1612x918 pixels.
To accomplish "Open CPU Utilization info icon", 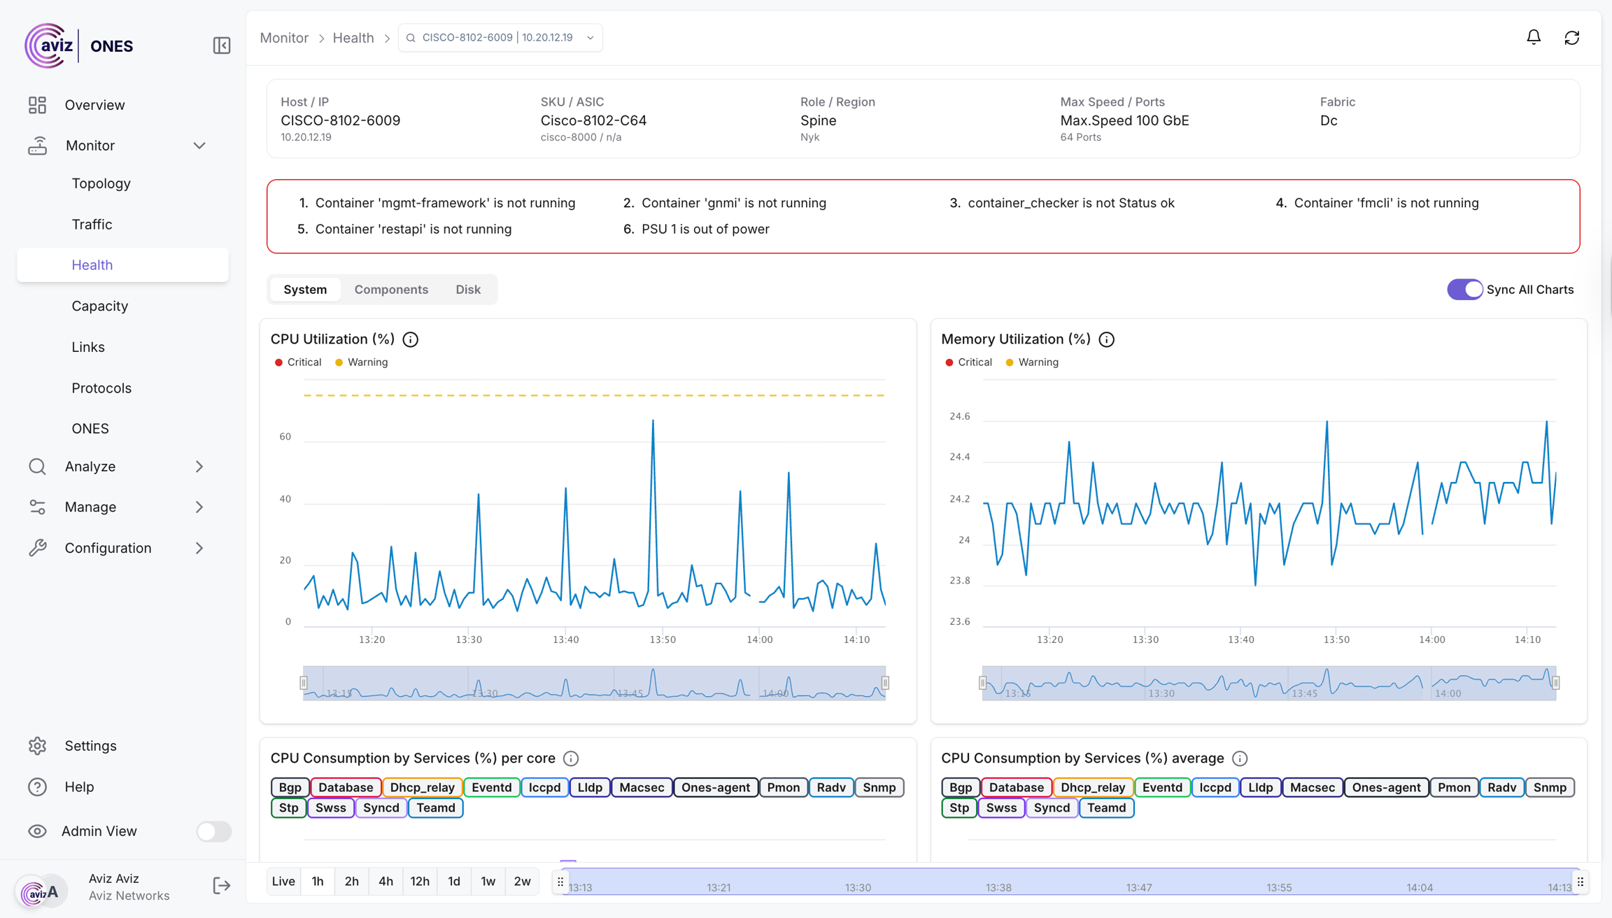I will tap(411, 339).
